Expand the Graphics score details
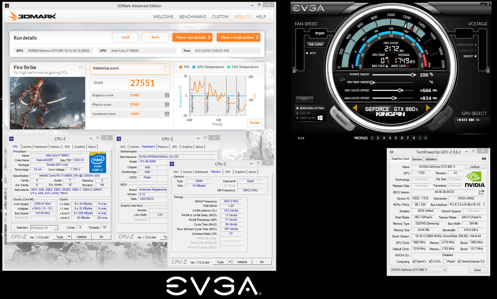Image resolution: width=497 pixels, height=299 pixels. [167, 95]
